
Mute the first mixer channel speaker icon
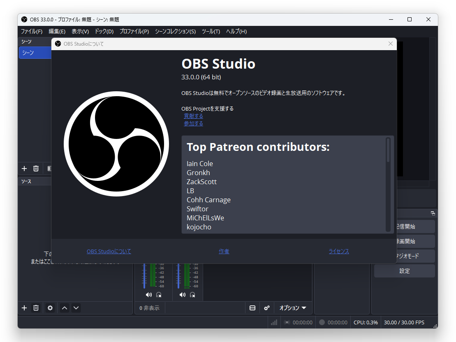(x=148, y=295)
